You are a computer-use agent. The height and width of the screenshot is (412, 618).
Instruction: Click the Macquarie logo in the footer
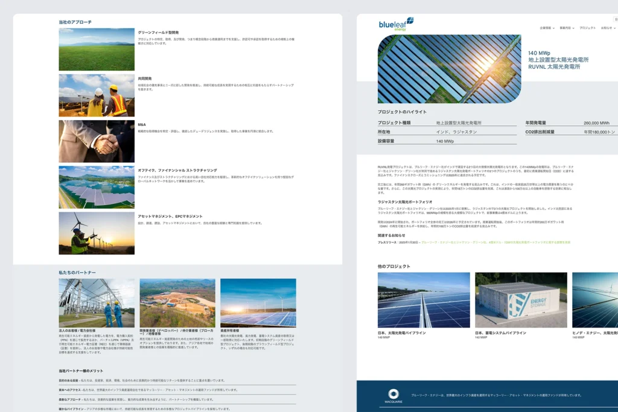[393, 395]
